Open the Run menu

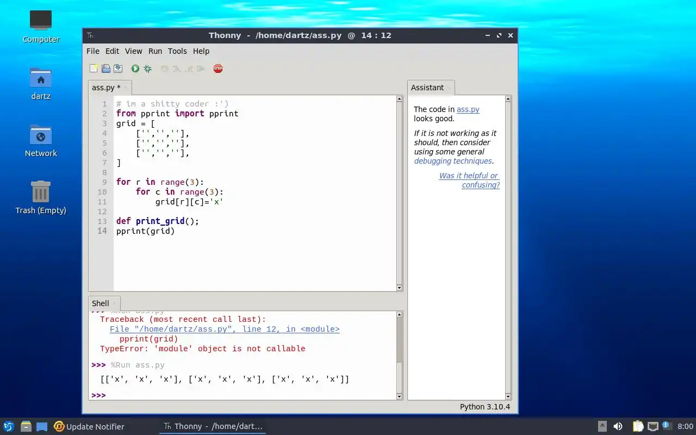pyautogui.click(x=155, y=51)
